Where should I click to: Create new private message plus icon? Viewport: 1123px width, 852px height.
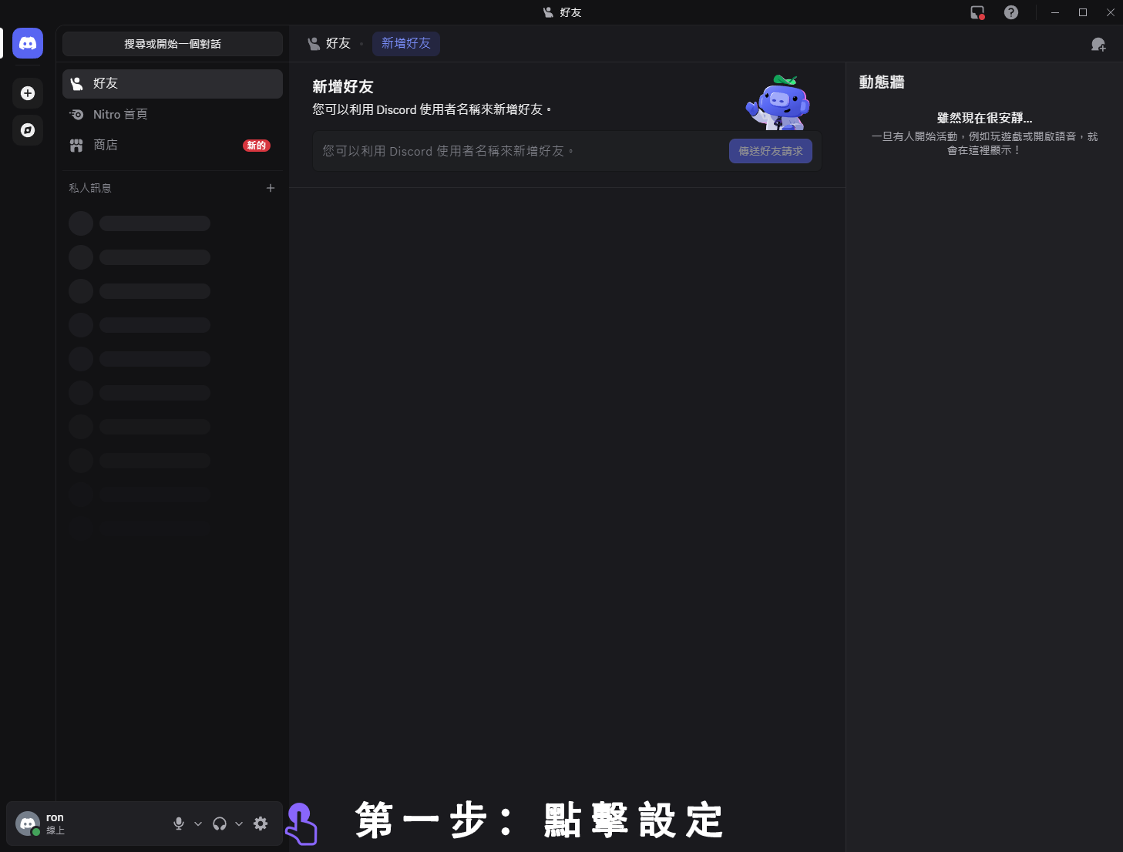coord(271,188)
